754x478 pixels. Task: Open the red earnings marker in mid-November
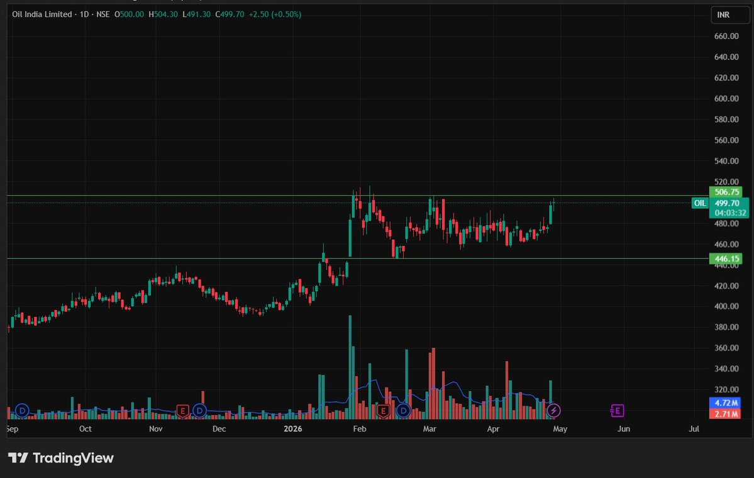coord(182,411)
